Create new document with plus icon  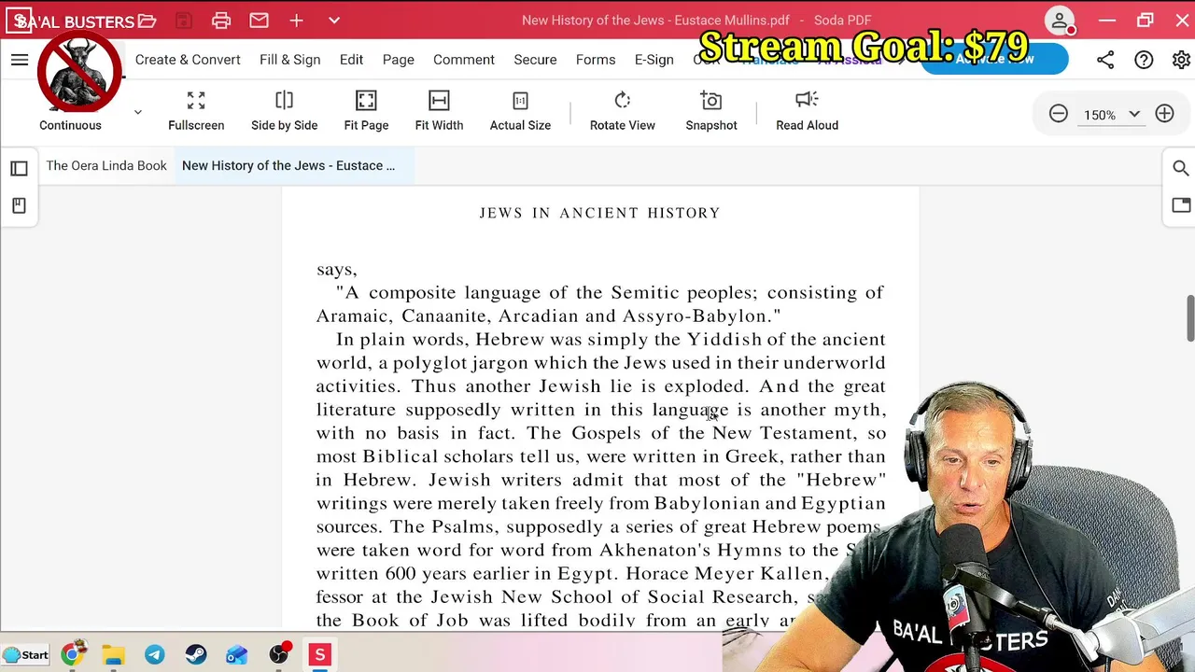pyautogui.click(x=296, y=21)
